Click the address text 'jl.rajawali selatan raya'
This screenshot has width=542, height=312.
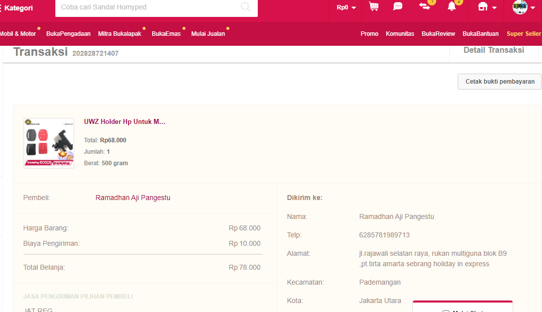pos(393,254)
